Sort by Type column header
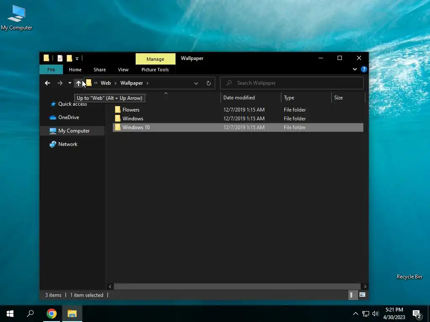The width and height of the screenshot is (430, 322). pyautogui.click(x=289, y=97)
